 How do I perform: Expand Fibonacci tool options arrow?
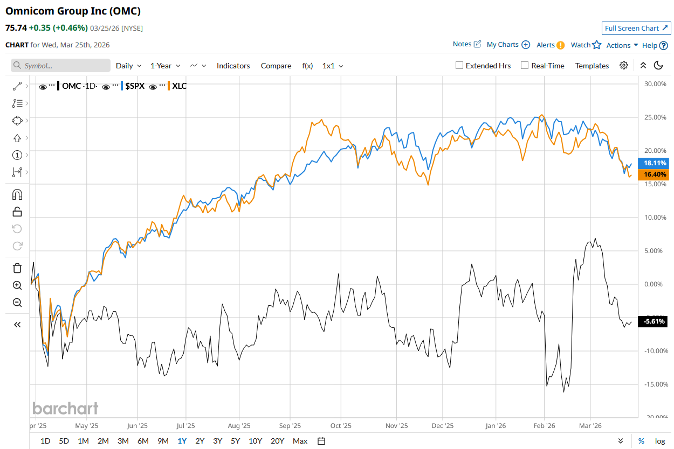click(26, 103)
